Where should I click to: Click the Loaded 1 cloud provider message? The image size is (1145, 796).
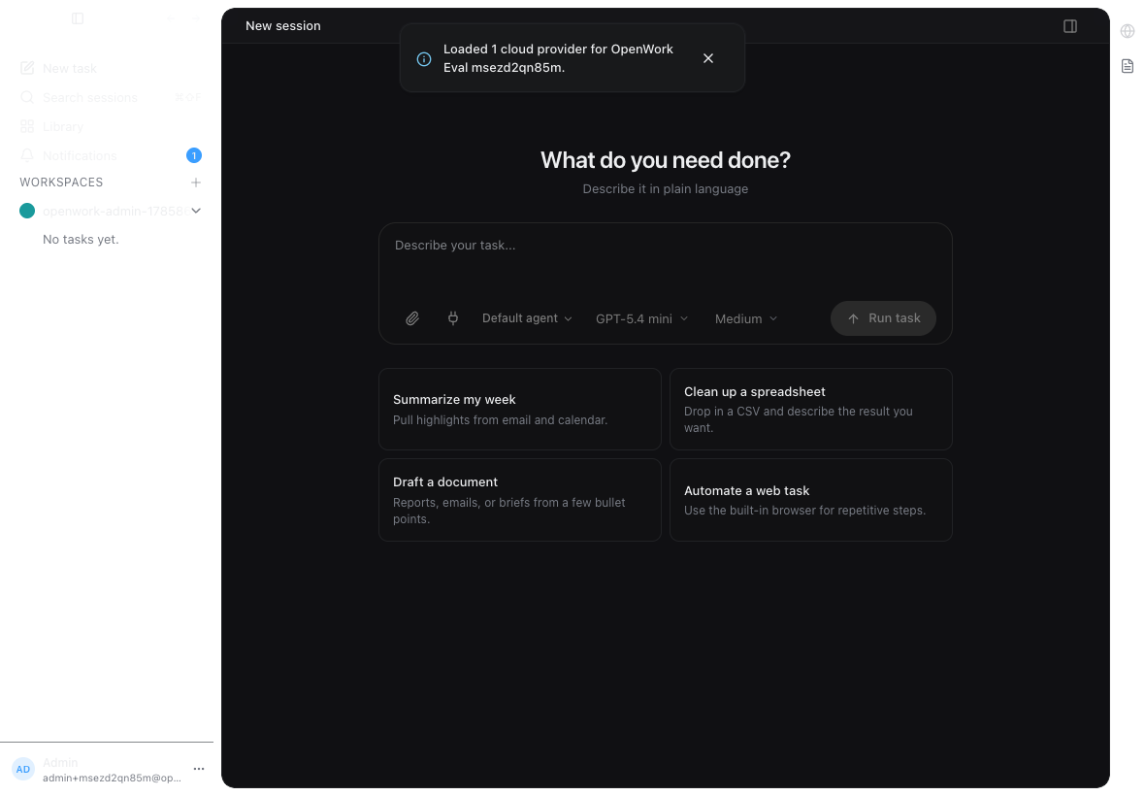[x=558, y=58]
